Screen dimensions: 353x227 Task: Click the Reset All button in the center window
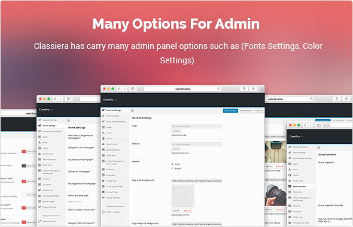(x=258, y=111)
